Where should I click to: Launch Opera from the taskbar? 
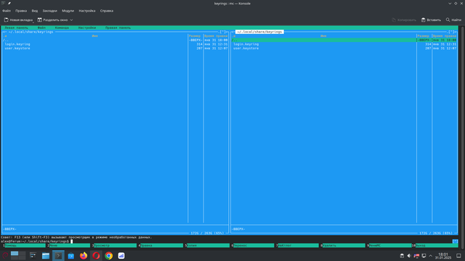pyautogui.click(x=96, y=256)
